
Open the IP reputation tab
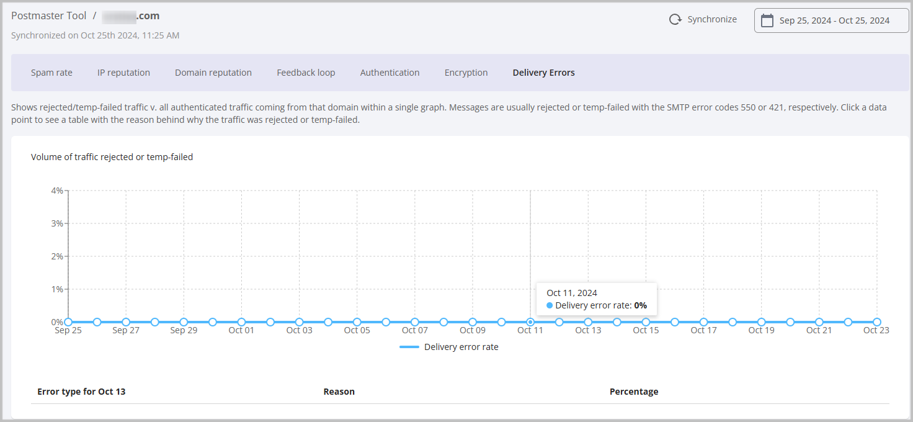(x=123, y=73)
